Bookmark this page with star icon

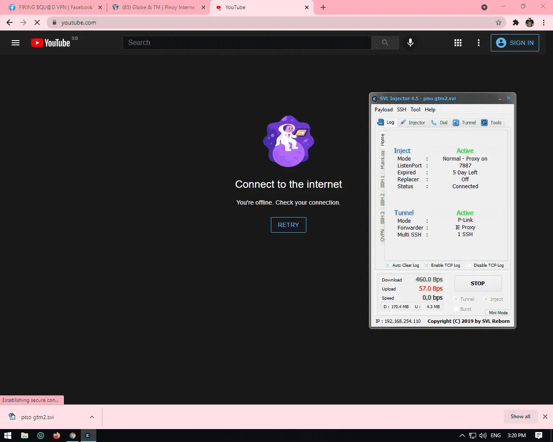point(499,22)
